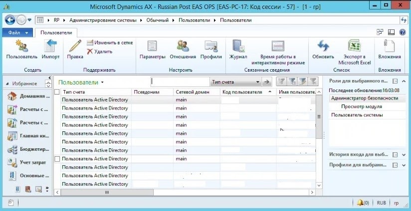The width and height of the screenshot is (411, 211).
Task: Click the grid scroll-right arrow
Action: click(x=312, y=192)
